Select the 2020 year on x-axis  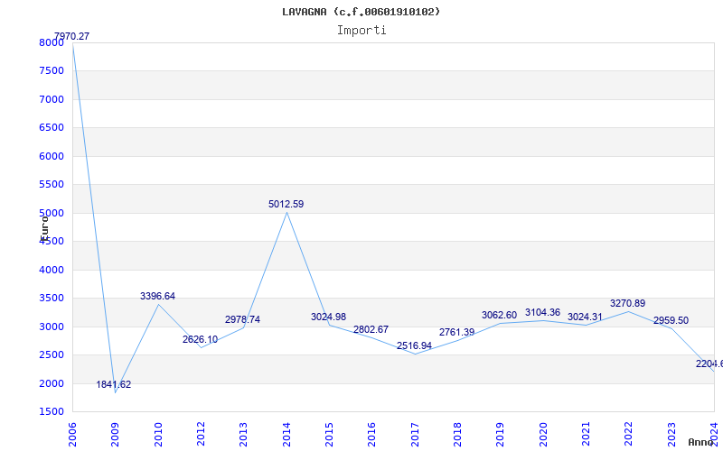pyautogui.click(x=543, y=435)
